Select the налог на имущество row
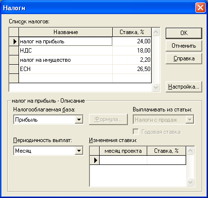This screenshot has width=208, height=198. point(66,60)
